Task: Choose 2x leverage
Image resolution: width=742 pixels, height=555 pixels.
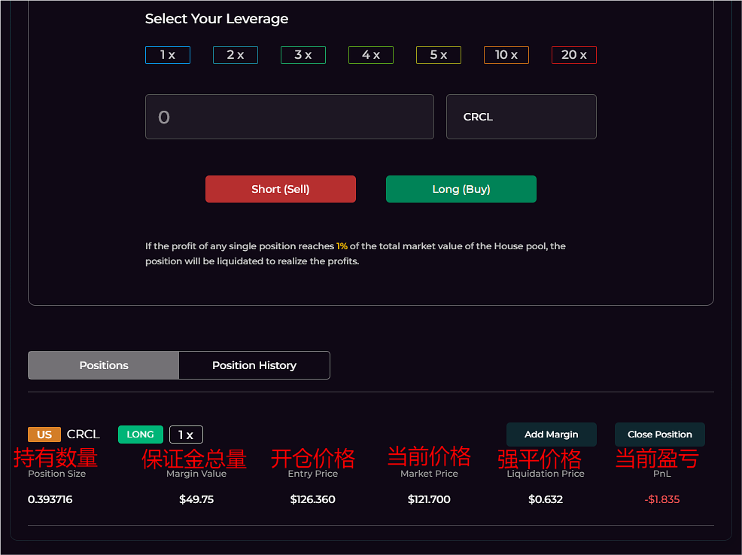Action: pos(236,55)
